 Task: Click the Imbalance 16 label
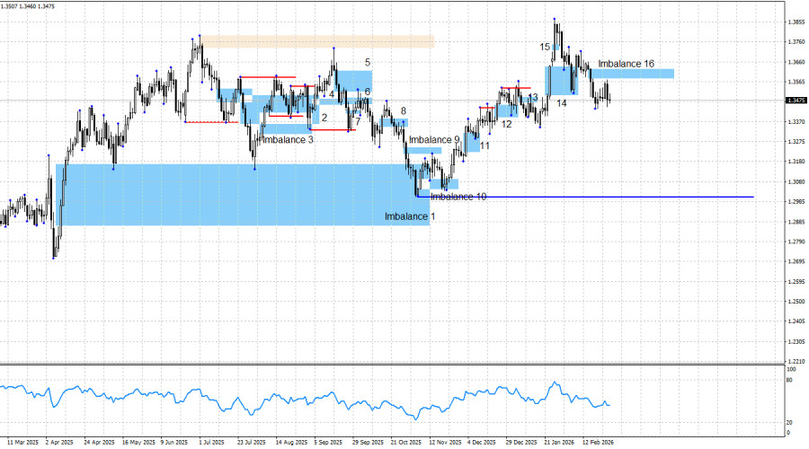626,64
